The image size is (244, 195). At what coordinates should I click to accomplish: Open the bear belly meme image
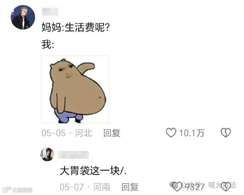point(75,90)
